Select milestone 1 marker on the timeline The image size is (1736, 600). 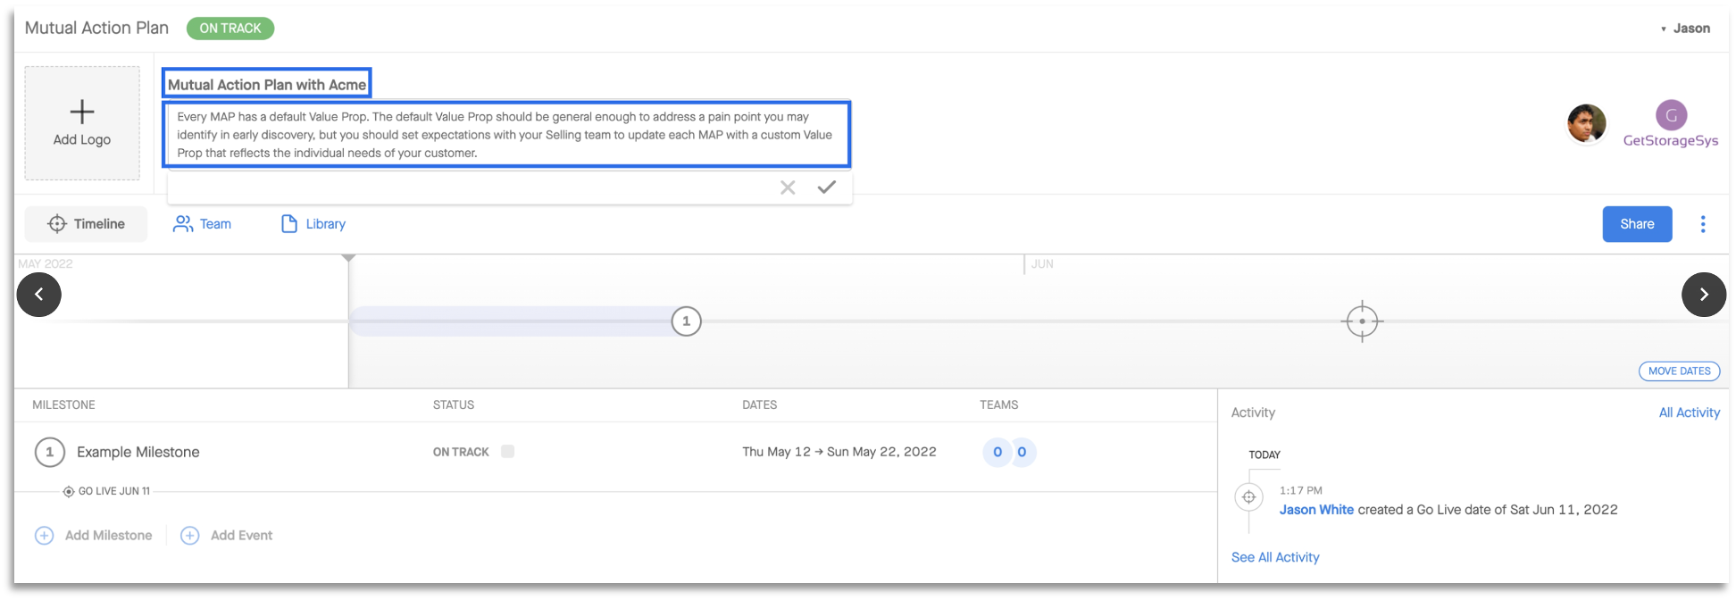686,321
